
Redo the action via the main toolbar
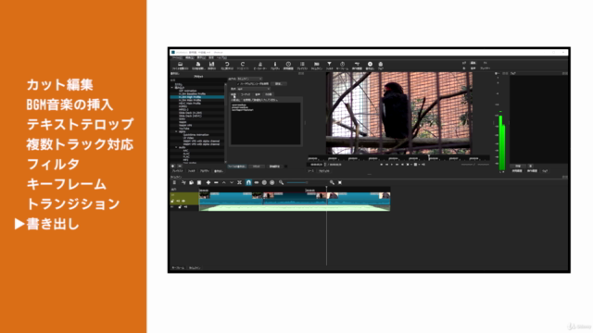[x=243, y=66]
